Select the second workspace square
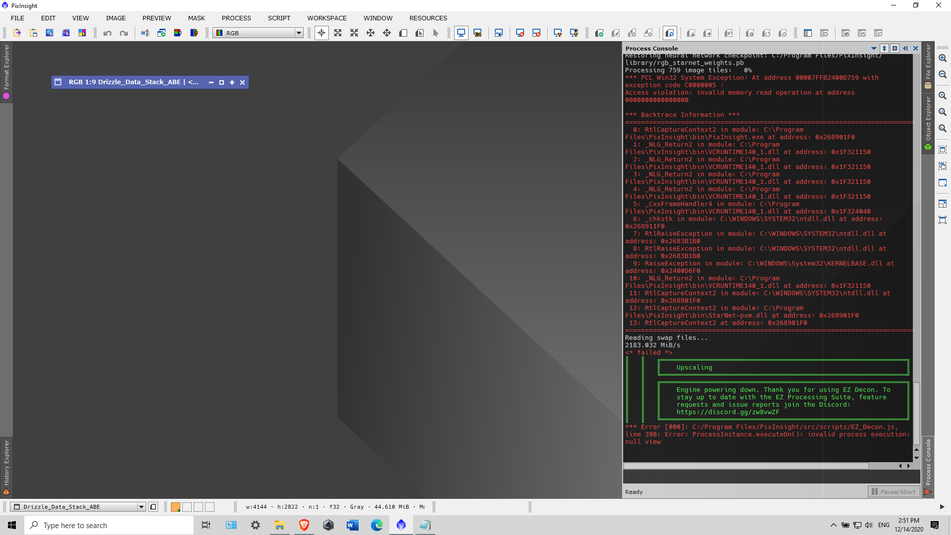951x535 pixels. click(x=187, y=507)
